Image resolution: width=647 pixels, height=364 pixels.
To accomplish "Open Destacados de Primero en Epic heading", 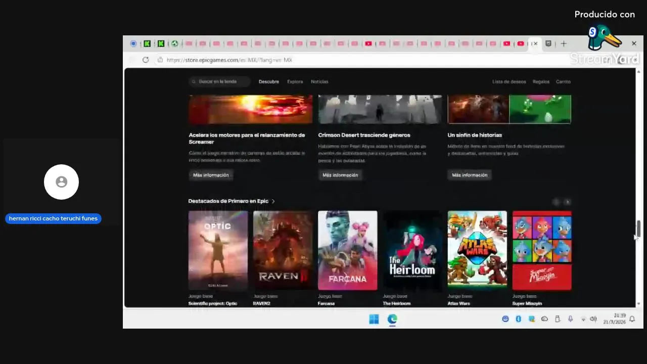I will point(228,201).
